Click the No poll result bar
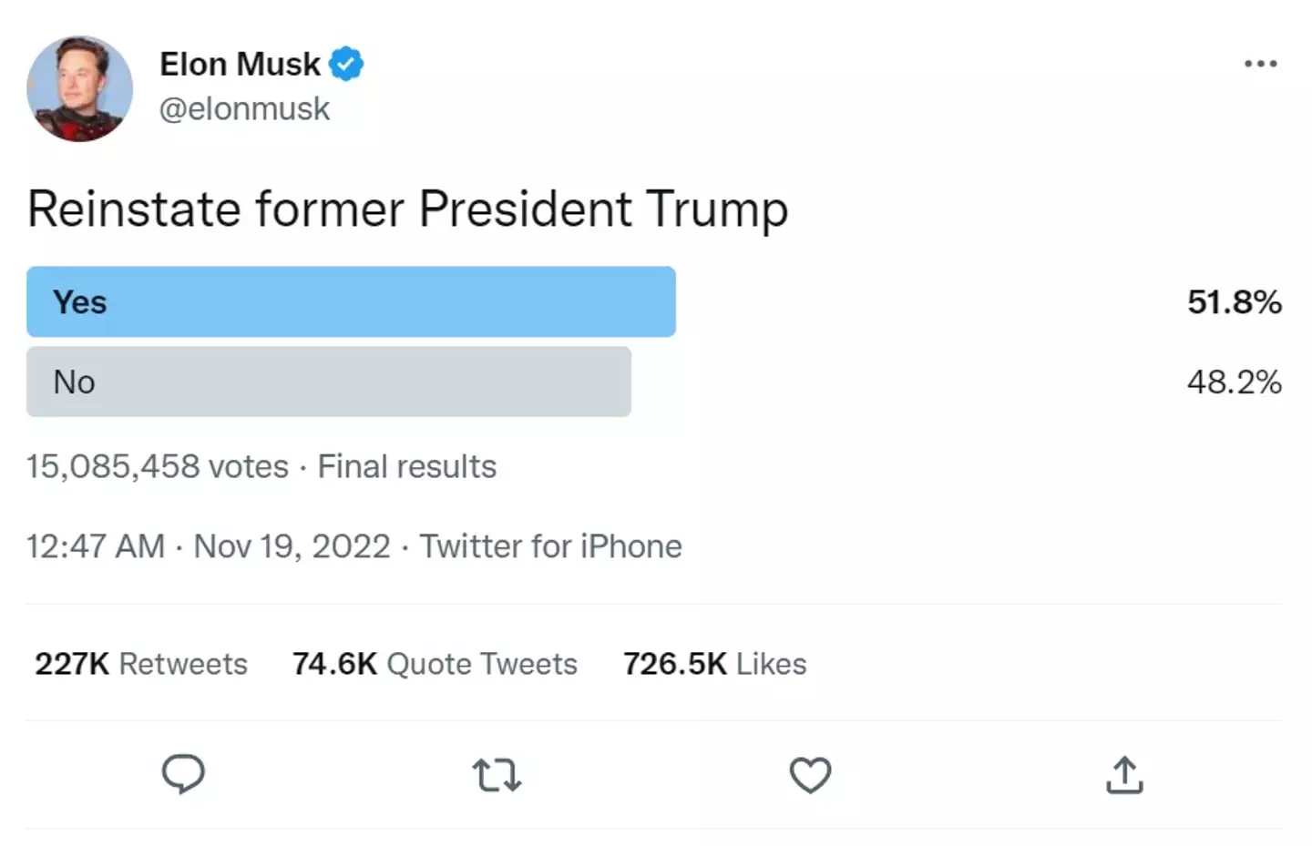Image resolution: width=1312 pixels, height=846 pixels. [328, 382]
